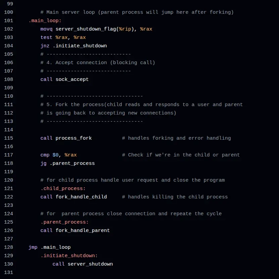Click the '.parent_process:' label on line 125

click(64, 222)
